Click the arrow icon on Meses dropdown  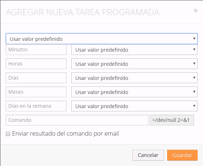click(x=194, y=92)
